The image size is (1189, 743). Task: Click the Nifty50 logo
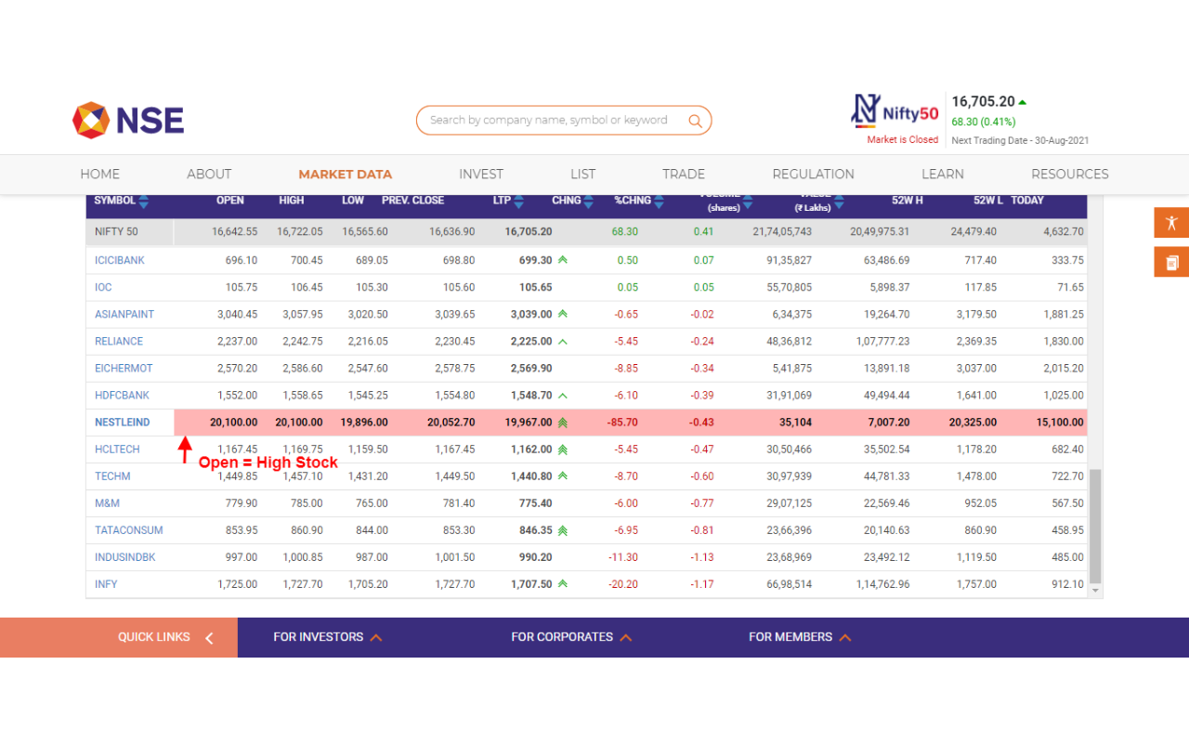pos(895,111)
